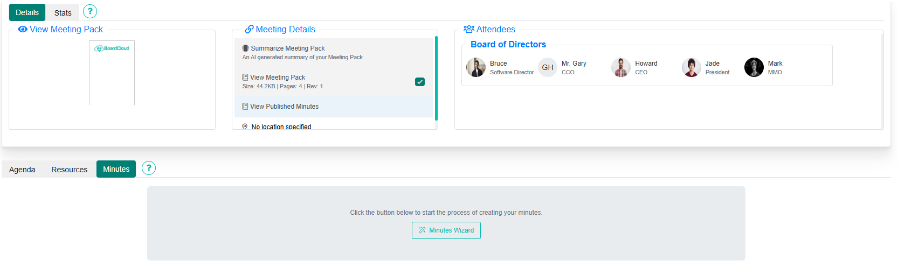898x267 pixels.
Task: Open the meeting pack thumbnail preview
Action: coord(112,73)
